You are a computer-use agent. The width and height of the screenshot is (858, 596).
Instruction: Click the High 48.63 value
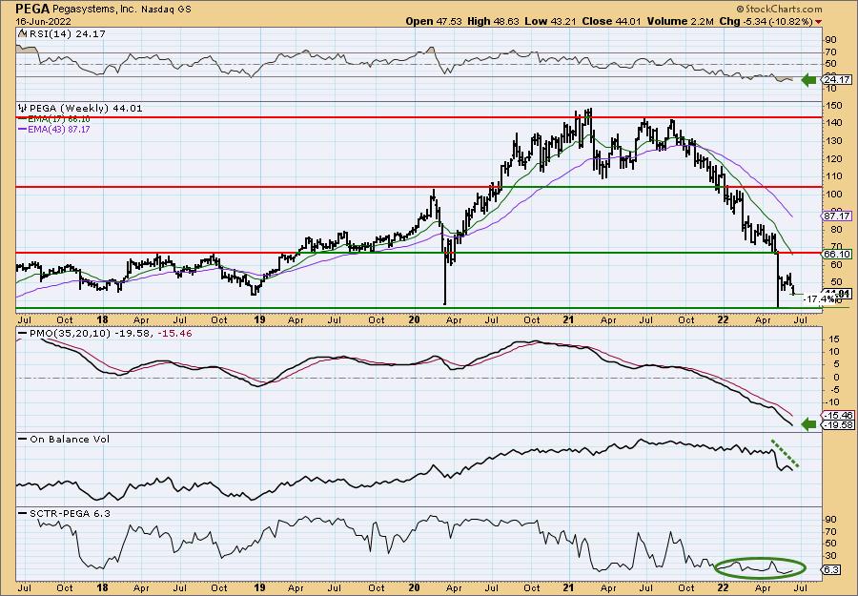click(x=492, y=21)
